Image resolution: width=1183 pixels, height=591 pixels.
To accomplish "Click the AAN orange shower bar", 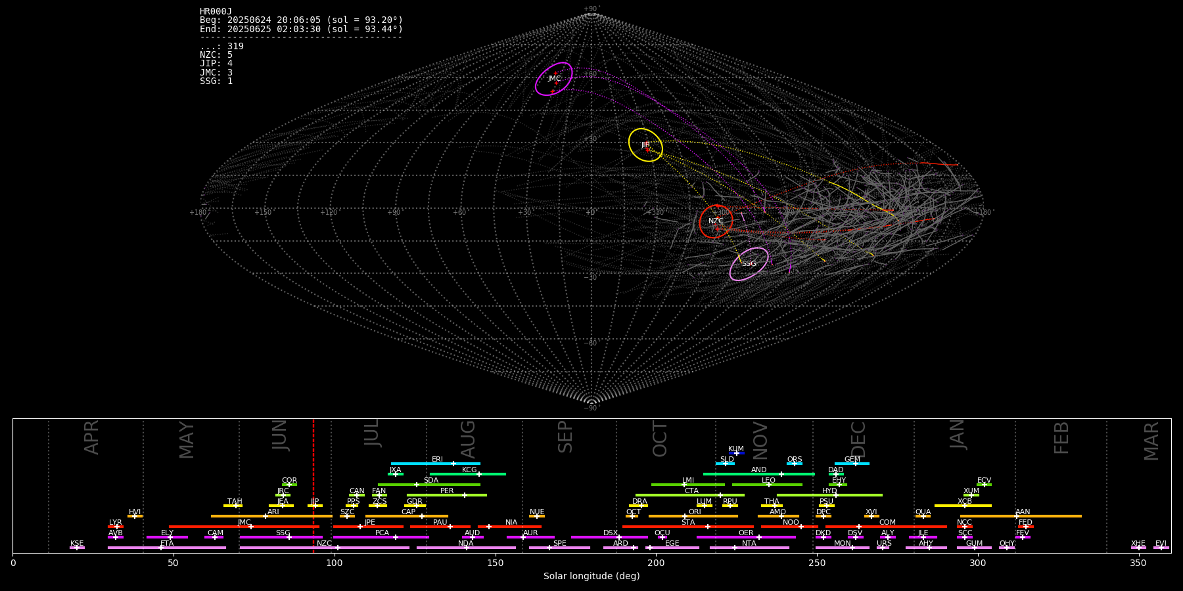I will pos(1021,516).
